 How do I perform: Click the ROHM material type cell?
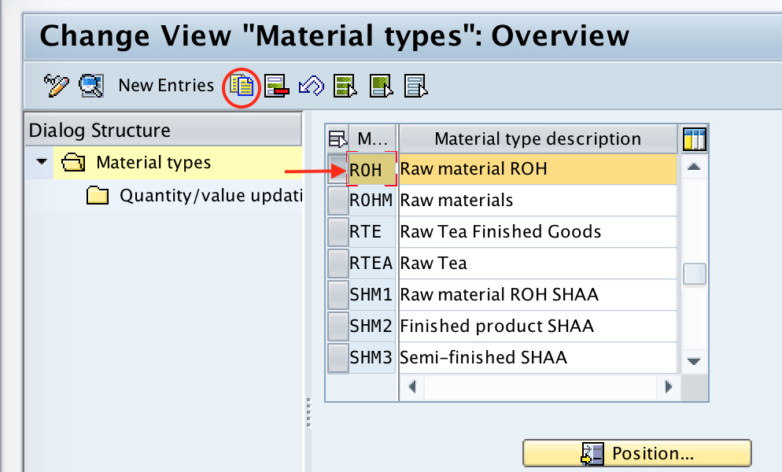pos(372,201)
